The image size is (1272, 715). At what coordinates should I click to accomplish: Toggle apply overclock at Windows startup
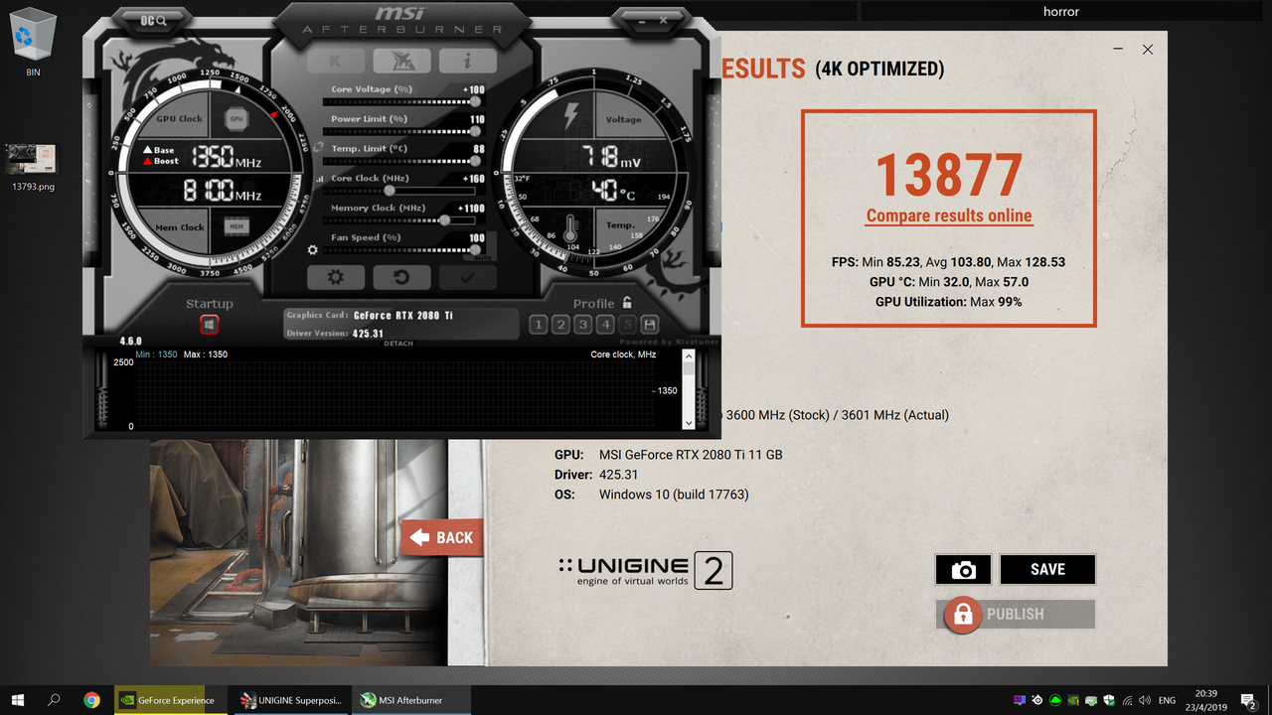[209, 324]
